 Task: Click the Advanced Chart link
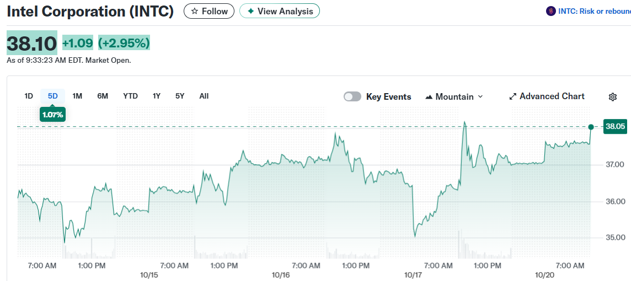pos(552,96)
